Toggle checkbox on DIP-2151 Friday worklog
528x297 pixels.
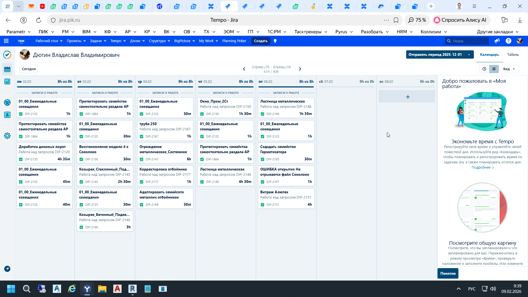[262, 205]
